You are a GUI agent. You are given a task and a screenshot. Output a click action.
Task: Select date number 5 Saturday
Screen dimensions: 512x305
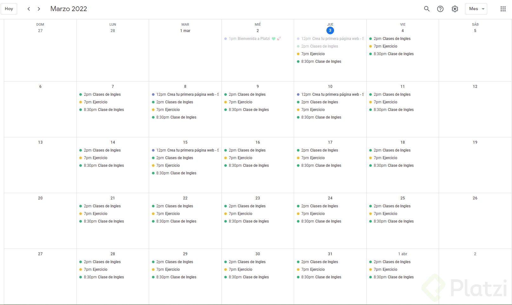pyautogui.click(x=475, y=31)
